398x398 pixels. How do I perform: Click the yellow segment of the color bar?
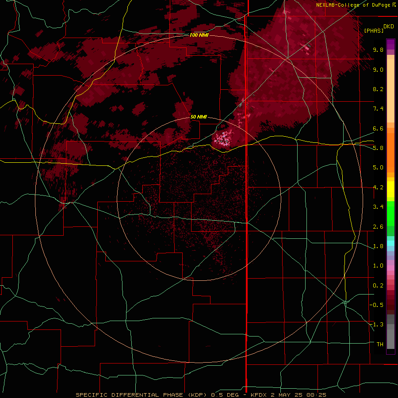coord(390,189)
